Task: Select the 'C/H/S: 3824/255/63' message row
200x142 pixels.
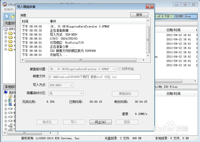Action: (83, 39)
